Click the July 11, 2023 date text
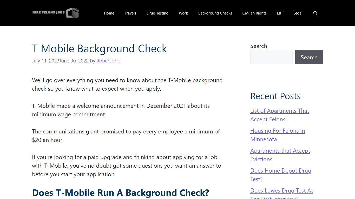355x199 pixels. point(45,61)
